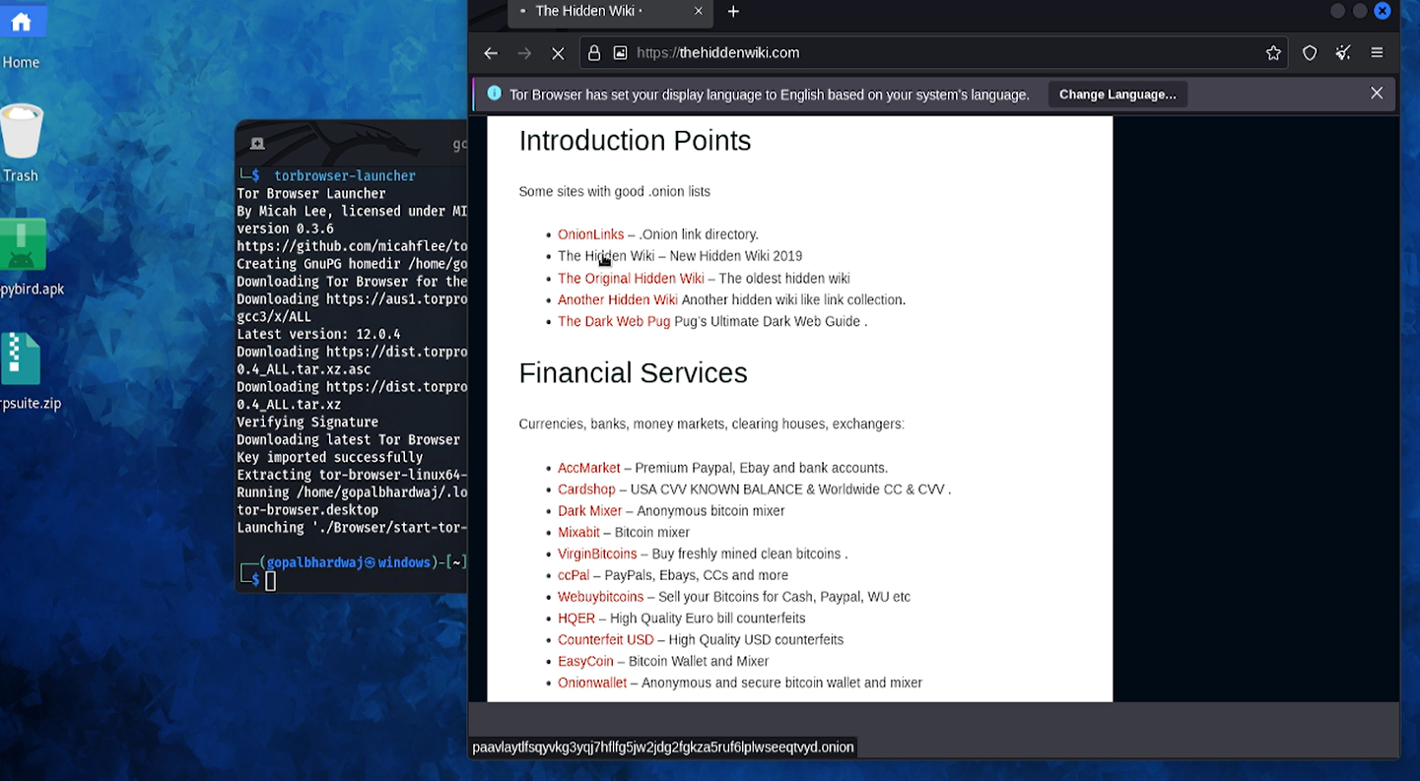The width and height of the screenshot is (1420, 781).
Task: Click the Cardshop link
Action: [x=586, y=489]
